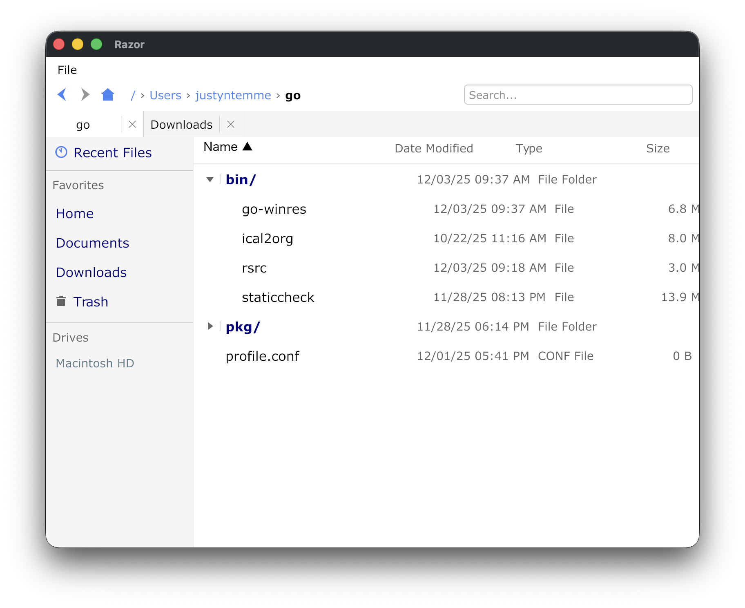745x608 pixels.
Task: Click the home folder icon in toolbar
Action: 108,94
